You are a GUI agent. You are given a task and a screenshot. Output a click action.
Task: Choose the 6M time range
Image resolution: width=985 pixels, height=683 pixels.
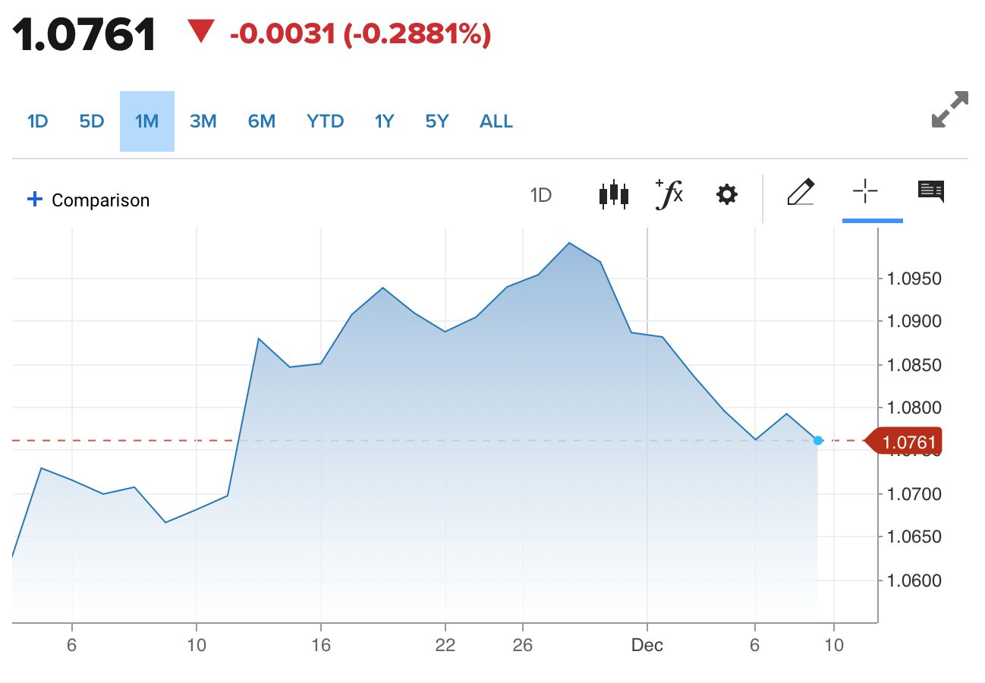(262, 121)
